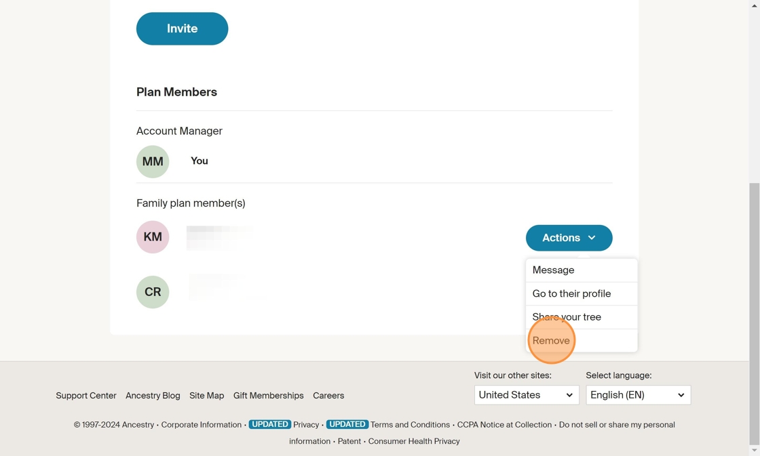Go to Gift Memberships page
760x456 pixels.
click(x=268, y=396)
